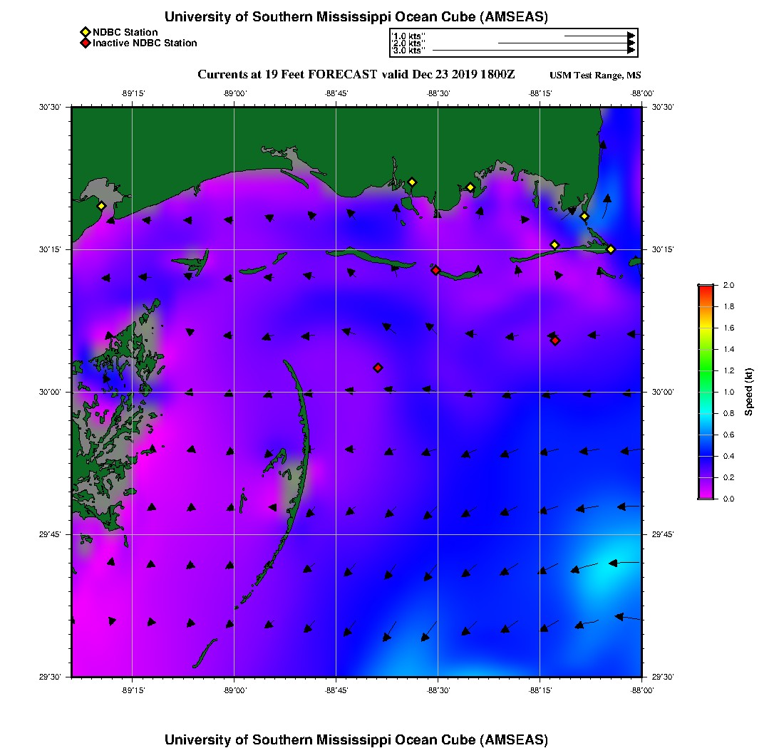Screen dimensions: 784x748
Task: Click the northernmost yellow NDBC station marker
Action: [x=412, y=182]
